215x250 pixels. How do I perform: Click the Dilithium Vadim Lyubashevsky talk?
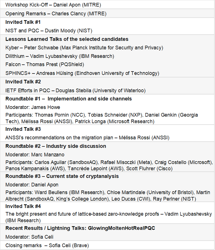(x=60, y=56)
